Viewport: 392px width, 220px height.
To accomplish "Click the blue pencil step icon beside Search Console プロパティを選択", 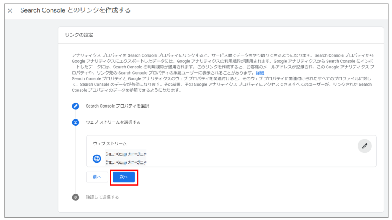I will 75,106.
